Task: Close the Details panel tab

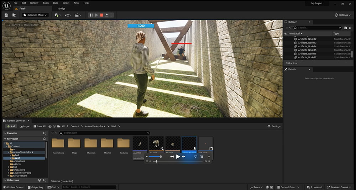Action: pos(309,69)
